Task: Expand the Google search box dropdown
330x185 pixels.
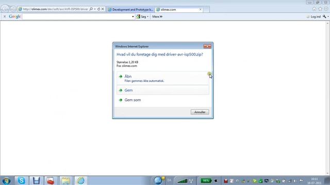Action: pos(133,16)
